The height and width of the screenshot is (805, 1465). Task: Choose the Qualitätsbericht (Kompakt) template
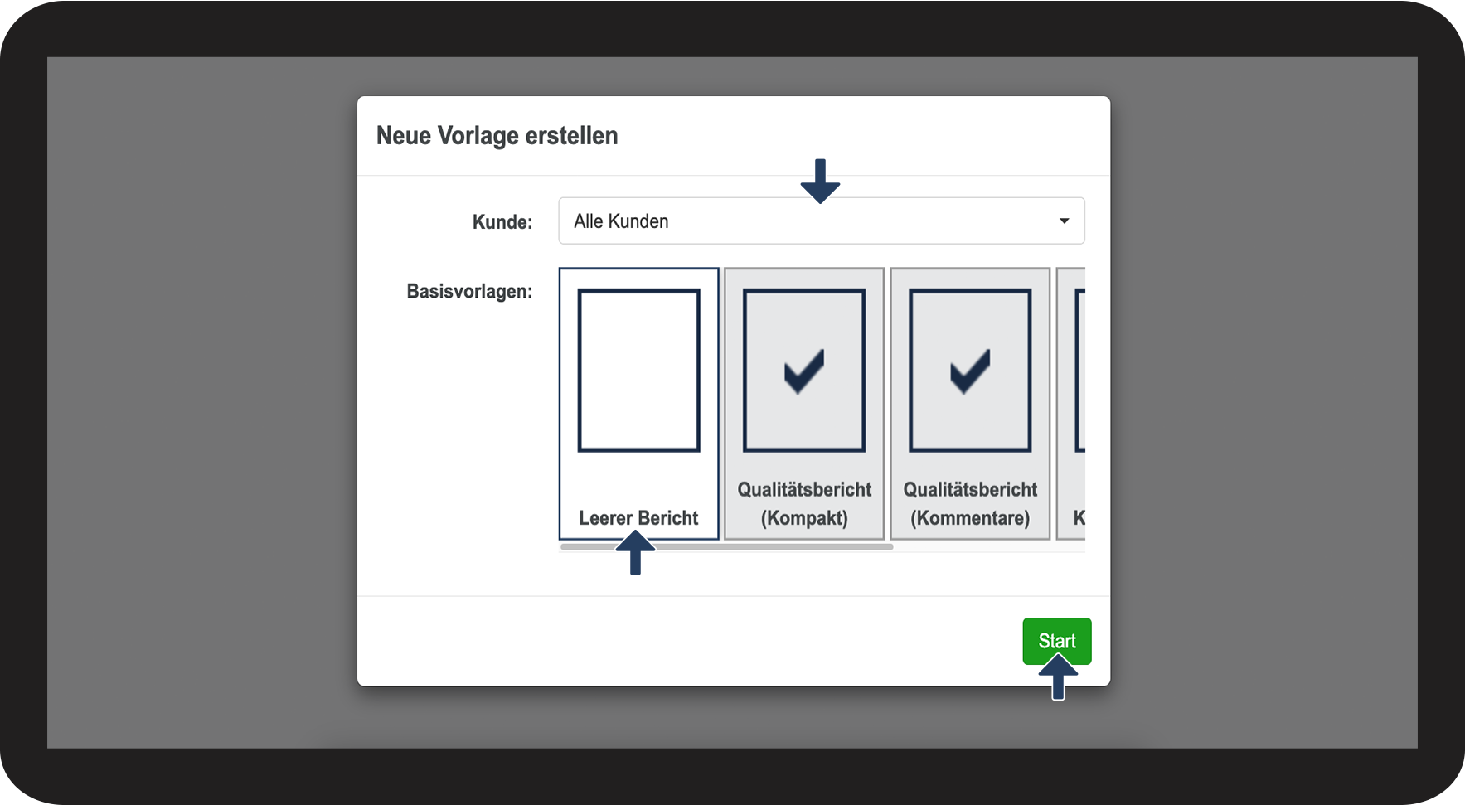point(804,404)
